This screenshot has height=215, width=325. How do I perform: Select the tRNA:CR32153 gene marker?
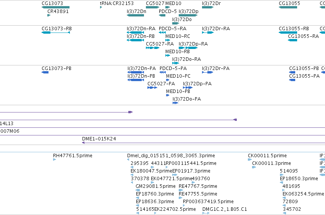point(101,7)
